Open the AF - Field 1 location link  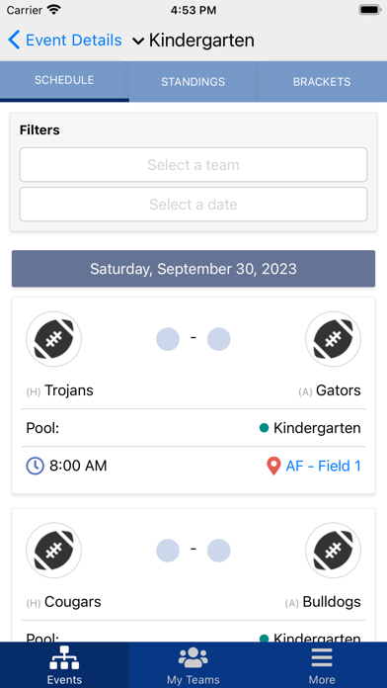pos(324,466)
